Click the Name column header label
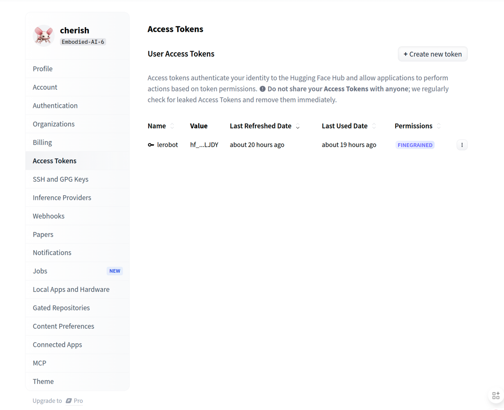504x410 pixels. pyautogui.click(x=157, y=126)
